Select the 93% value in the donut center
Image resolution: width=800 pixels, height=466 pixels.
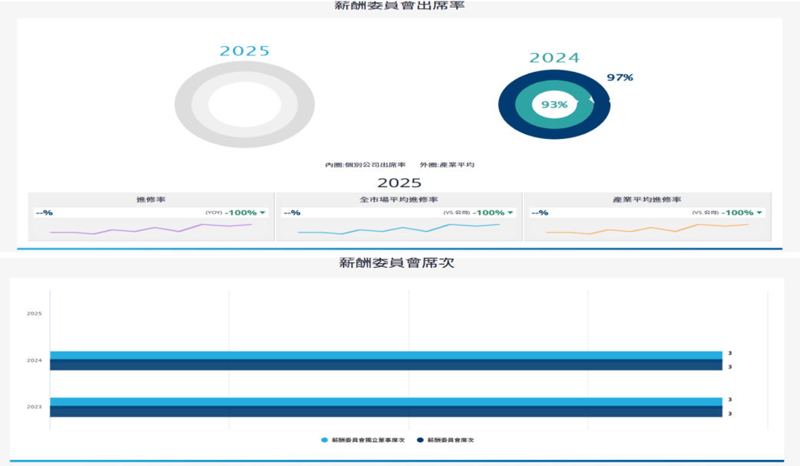coord(554,104)
